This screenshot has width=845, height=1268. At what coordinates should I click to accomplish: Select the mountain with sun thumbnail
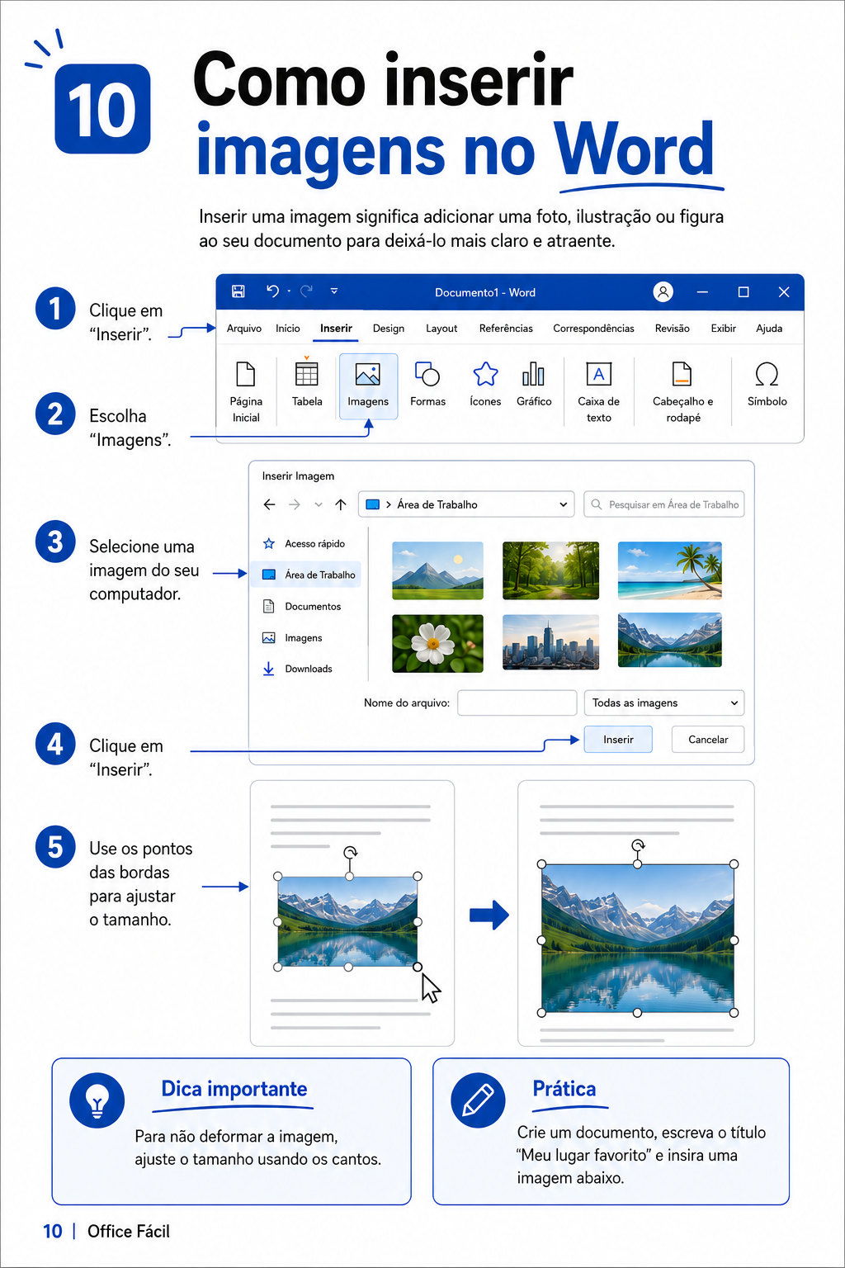coord(437,570)
